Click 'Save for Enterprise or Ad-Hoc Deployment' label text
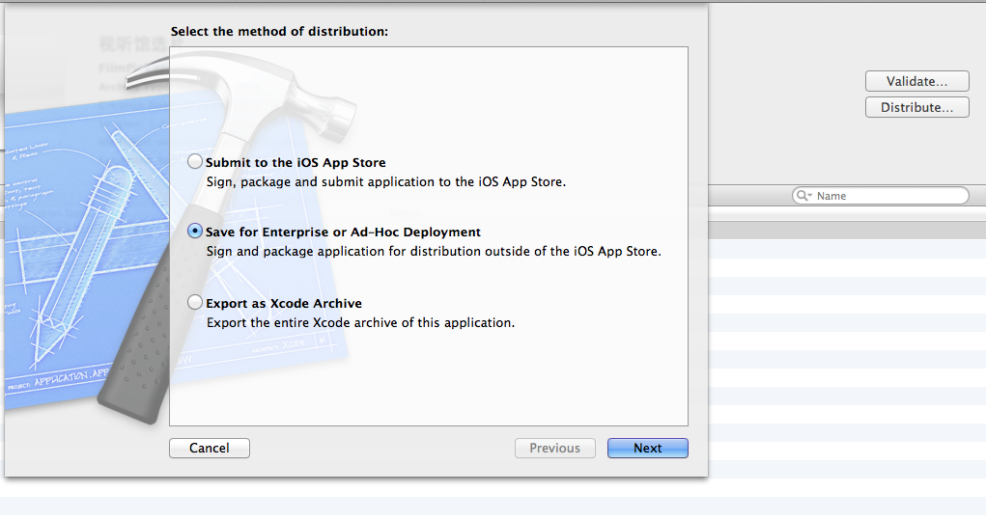986x520 pixels. (343, 232)
